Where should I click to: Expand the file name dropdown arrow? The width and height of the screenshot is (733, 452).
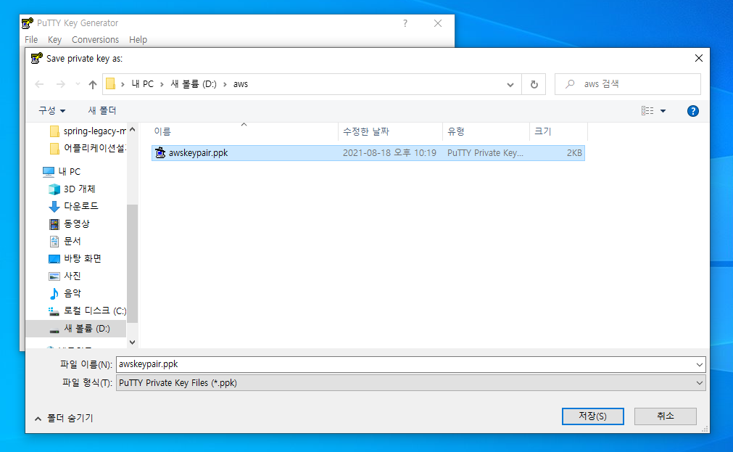click(x=700, y=364)
